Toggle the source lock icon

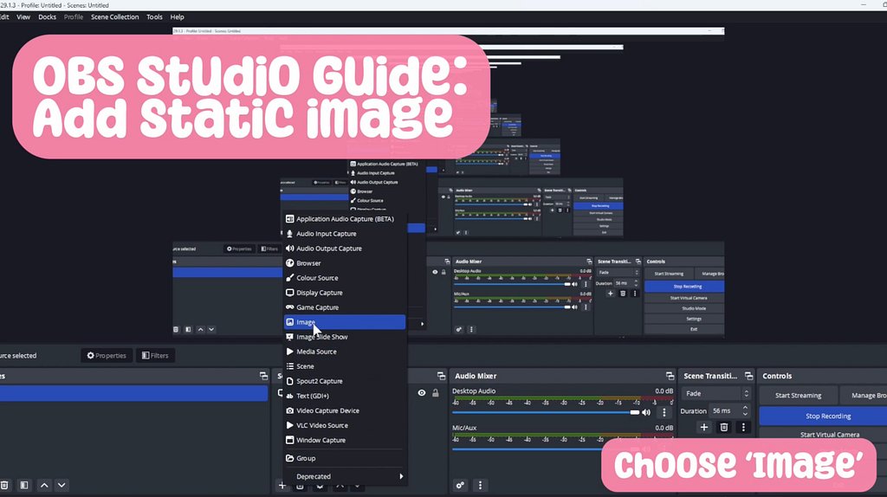[x=436, y=393]
